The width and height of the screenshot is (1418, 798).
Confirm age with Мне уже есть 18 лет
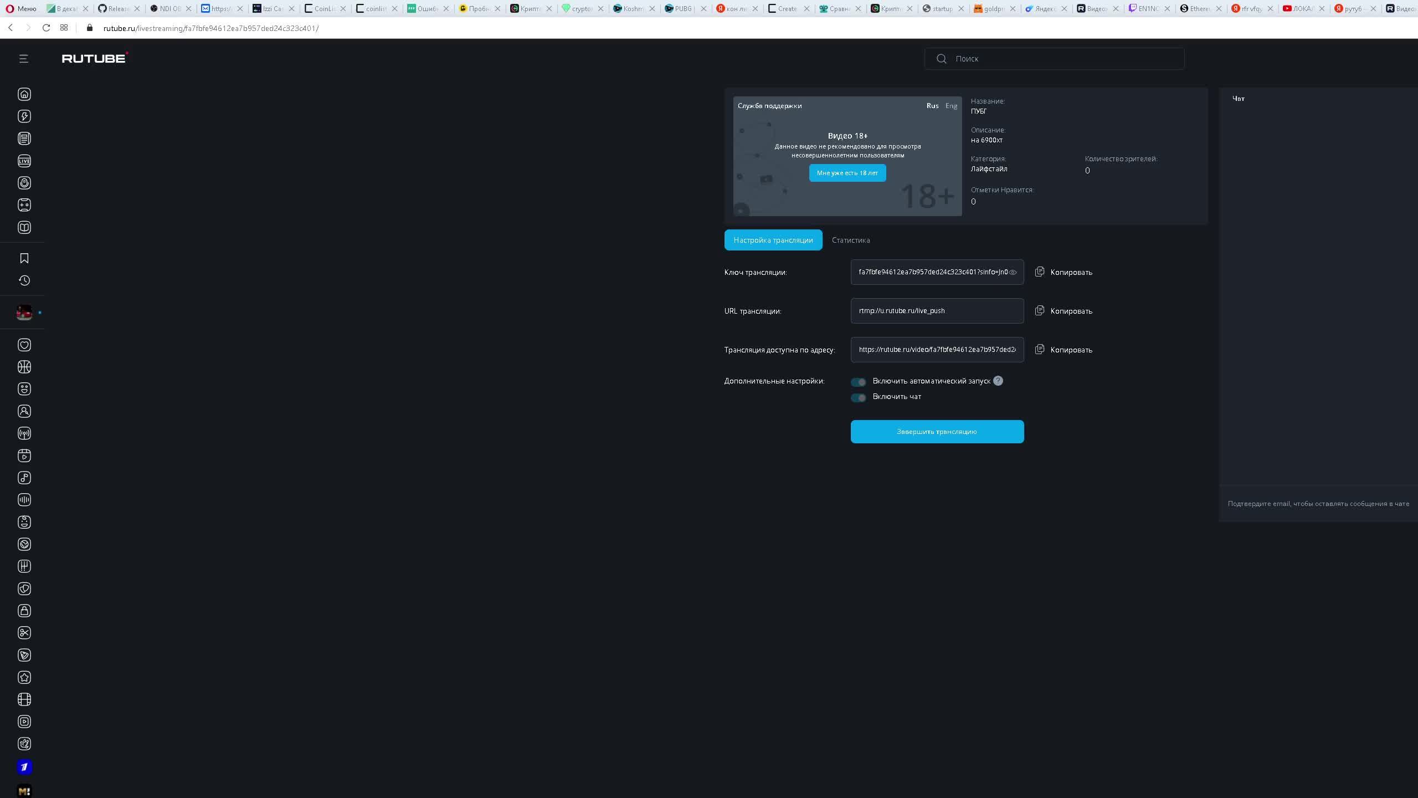[847, 173]
